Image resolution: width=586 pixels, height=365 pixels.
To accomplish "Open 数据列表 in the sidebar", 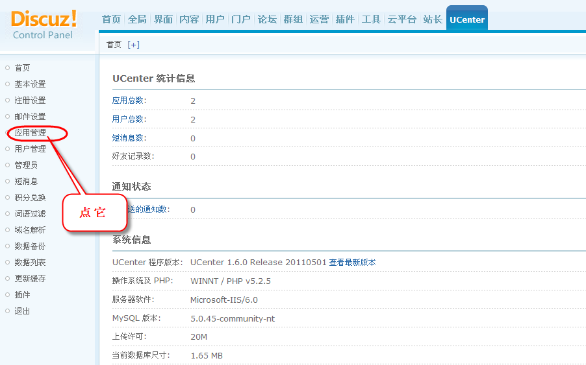I will 30,263.
